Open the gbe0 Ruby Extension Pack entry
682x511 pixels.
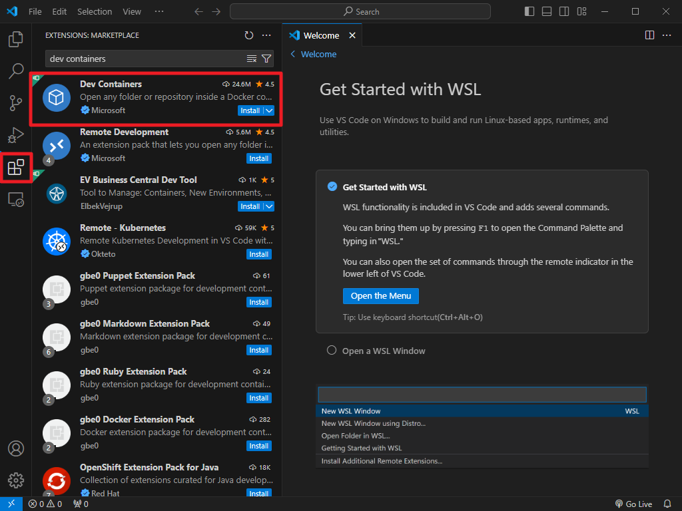tap(157, 385)
